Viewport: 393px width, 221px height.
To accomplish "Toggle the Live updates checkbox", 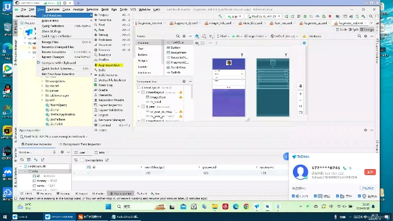I will pos(82,160).
